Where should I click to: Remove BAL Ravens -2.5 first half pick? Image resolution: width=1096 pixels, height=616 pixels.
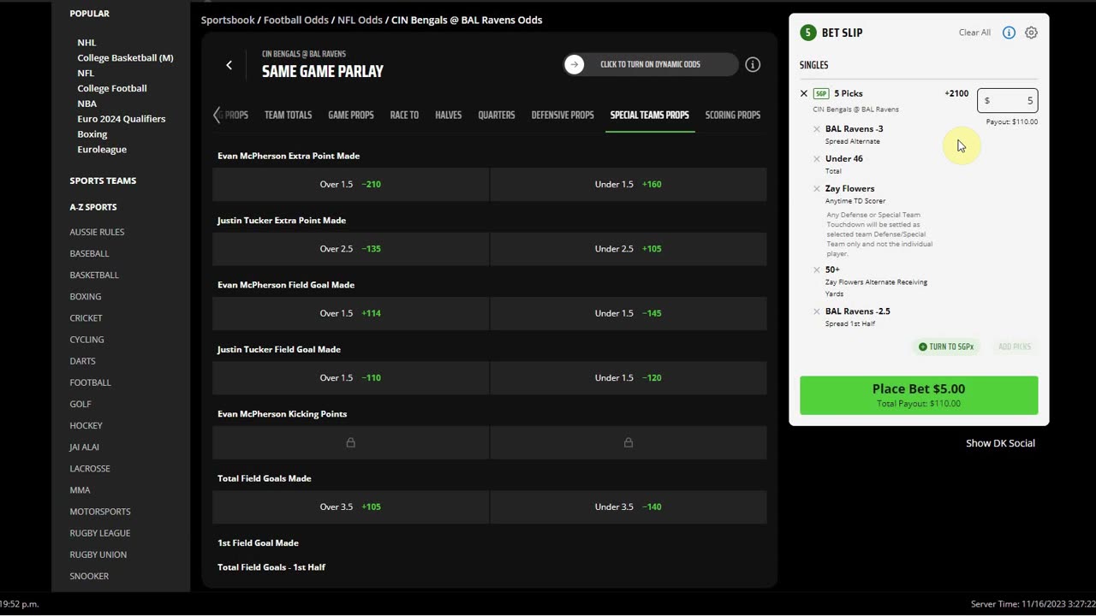[x=817, y=311]
